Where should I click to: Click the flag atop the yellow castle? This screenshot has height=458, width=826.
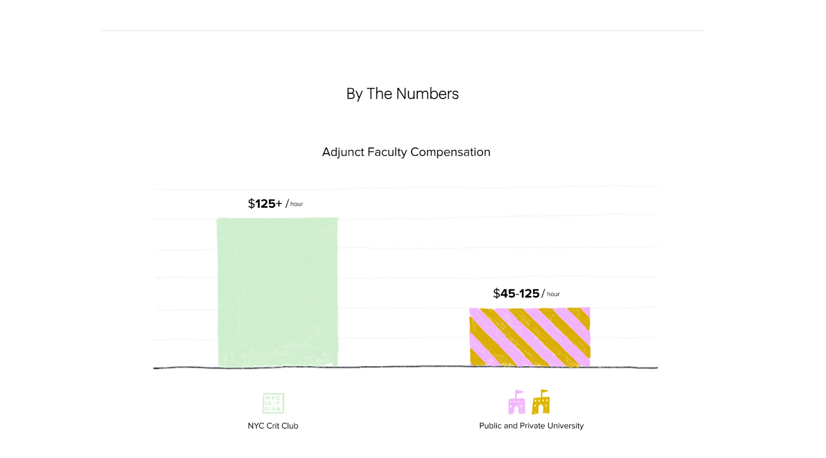click(544, 392)
